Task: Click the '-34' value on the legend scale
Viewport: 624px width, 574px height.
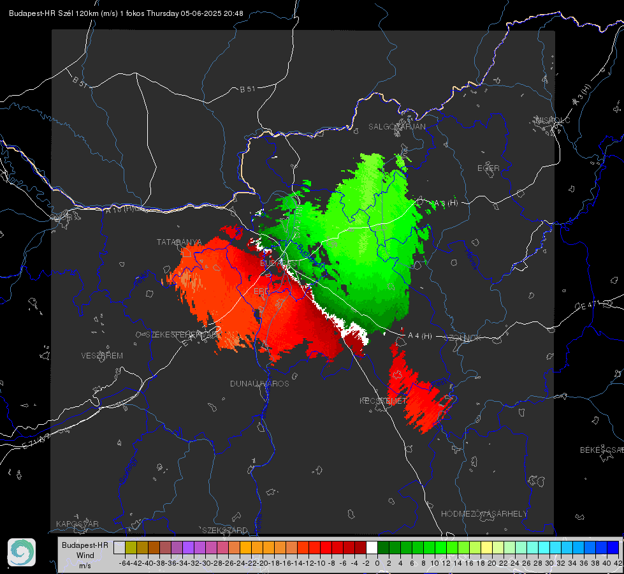Action: coord(182,563)
